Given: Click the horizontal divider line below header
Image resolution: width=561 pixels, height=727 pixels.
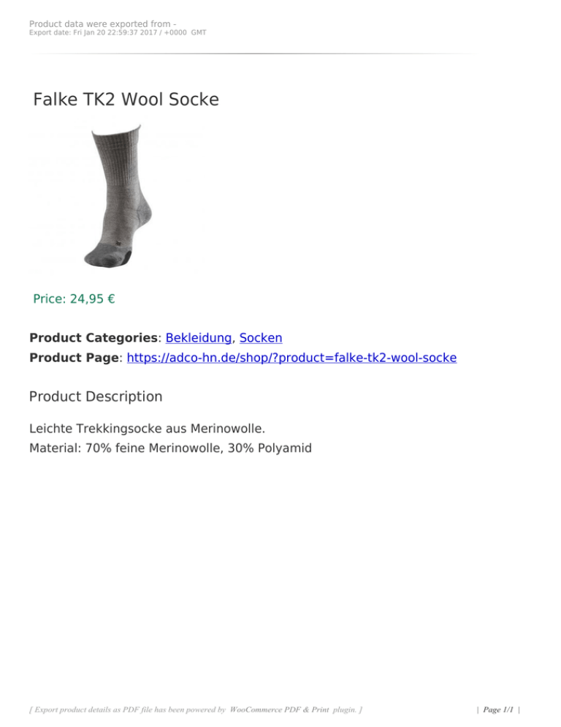Looking at the screenshot, I should pos(255,54).
